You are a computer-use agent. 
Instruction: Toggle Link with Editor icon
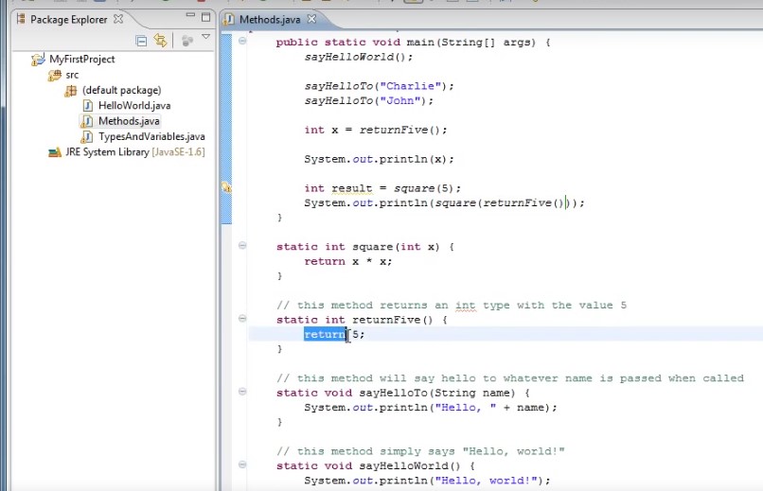(160, 40)
